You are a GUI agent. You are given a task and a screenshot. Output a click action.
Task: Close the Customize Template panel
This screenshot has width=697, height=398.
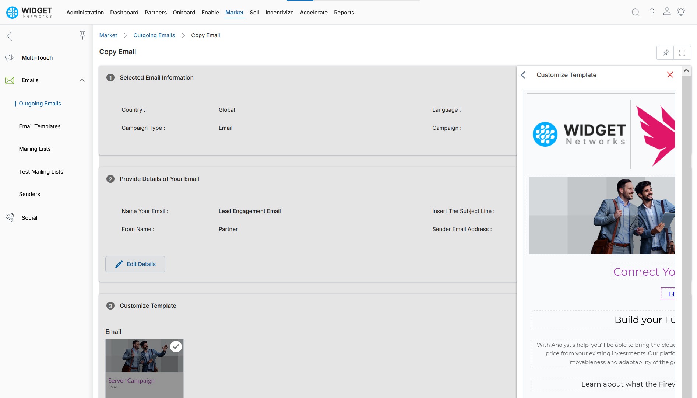(x=670, y=75)
